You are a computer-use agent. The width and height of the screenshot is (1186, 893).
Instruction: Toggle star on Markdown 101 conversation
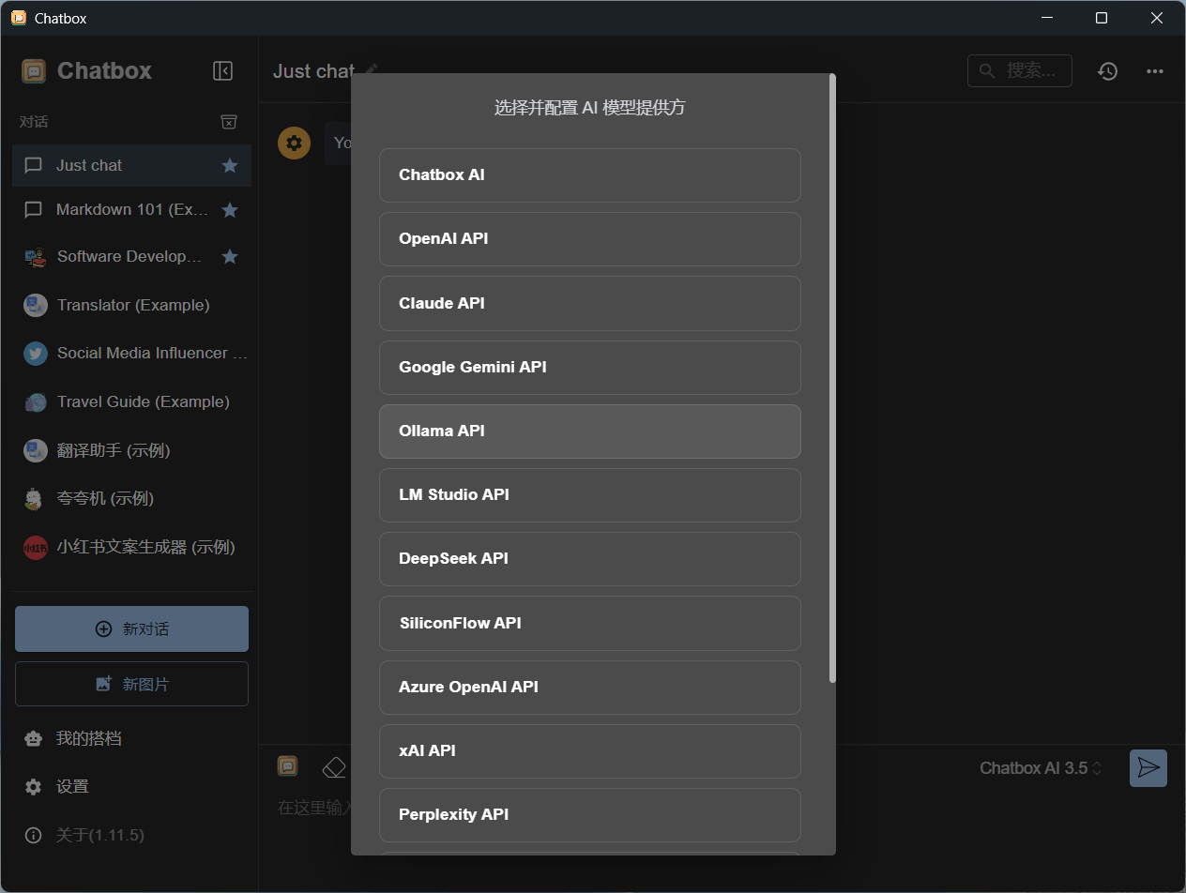click(x=229, y=210)
